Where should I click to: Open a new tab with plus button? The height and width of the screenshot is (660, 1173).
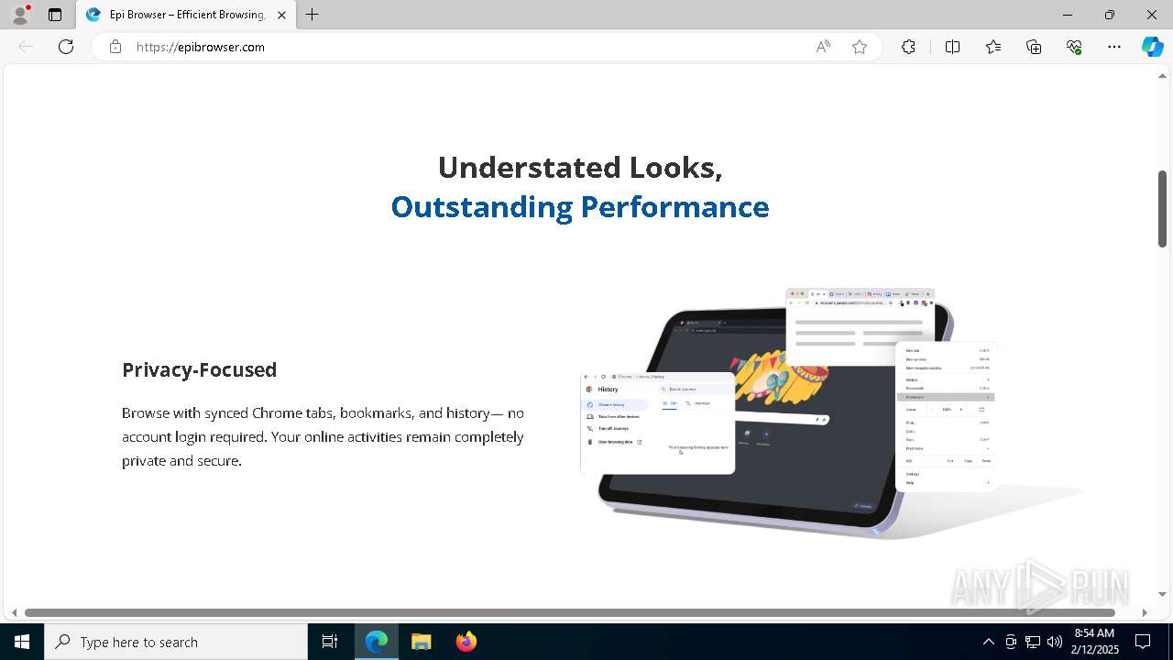coord(312,15)
